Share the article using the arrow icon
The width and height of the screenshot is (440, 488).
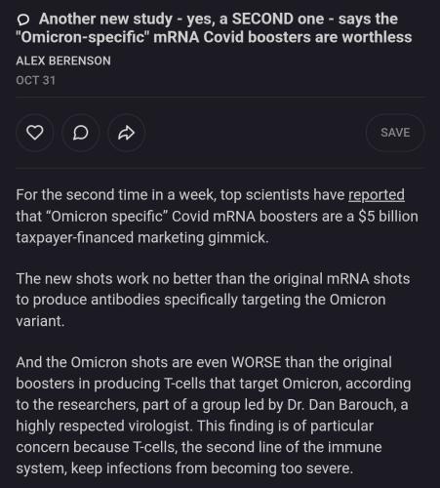pyautogui.click(x=127, y=133)
